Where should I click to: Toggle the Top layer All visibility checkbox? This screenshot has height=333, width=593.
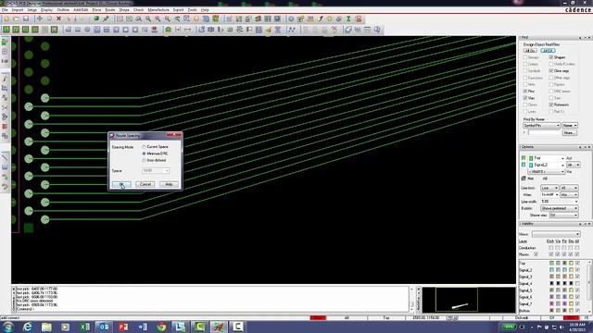pyautogui.click(x=577, y=263)
